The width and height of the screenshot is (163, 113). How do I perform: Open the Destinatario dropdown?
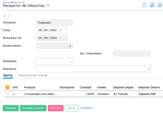pos(71,61)
